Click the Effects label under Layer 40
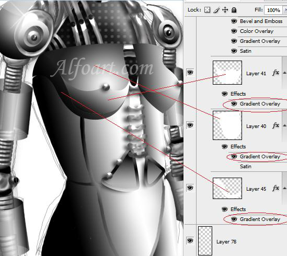The image size is (287, 256). pos(238,147)
